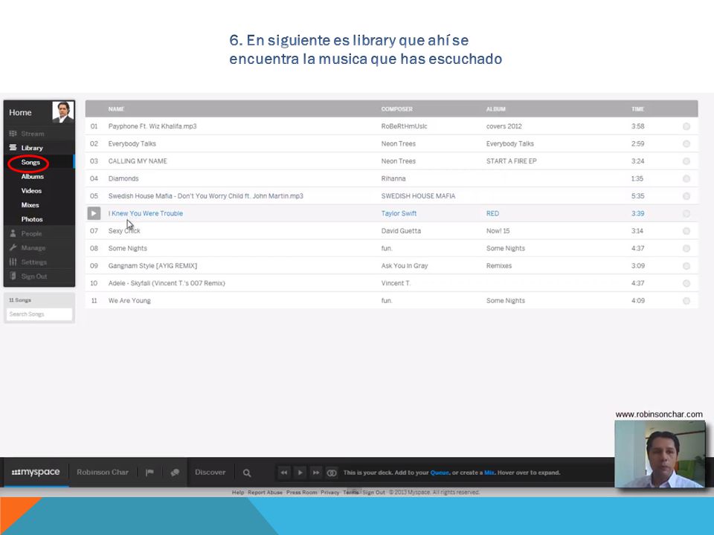714x535 pixels.
Task: Select circle toggle for Sexy Chick row
Action: pyautogui.click(x=686, y=231)
